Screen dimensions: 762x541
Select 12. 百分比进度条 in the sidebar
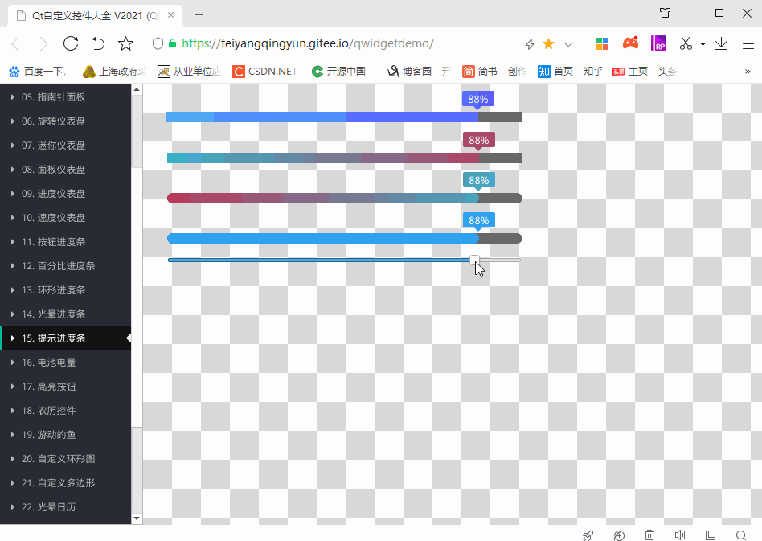click(61, 266)
